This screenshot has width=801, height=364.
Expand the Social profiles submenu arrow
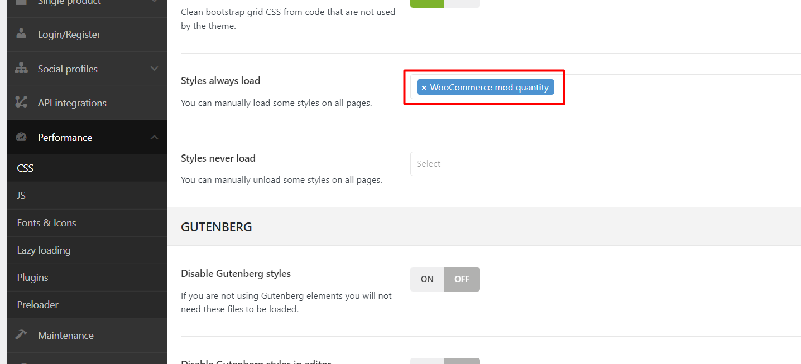(x=155, y=69)
